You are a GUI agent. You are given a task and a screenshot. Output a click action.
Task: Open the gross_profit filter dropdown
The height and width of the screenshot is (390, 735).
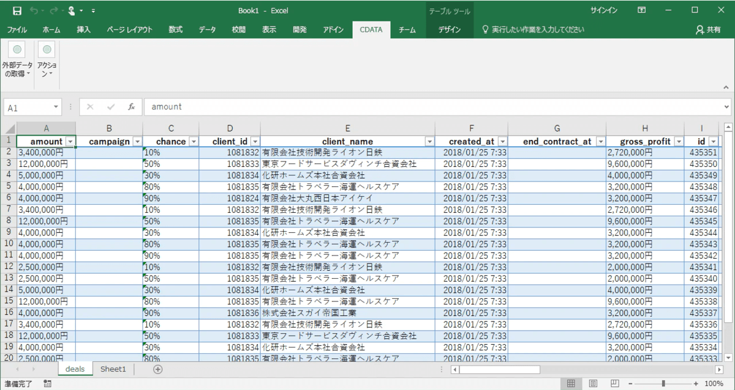679,142
